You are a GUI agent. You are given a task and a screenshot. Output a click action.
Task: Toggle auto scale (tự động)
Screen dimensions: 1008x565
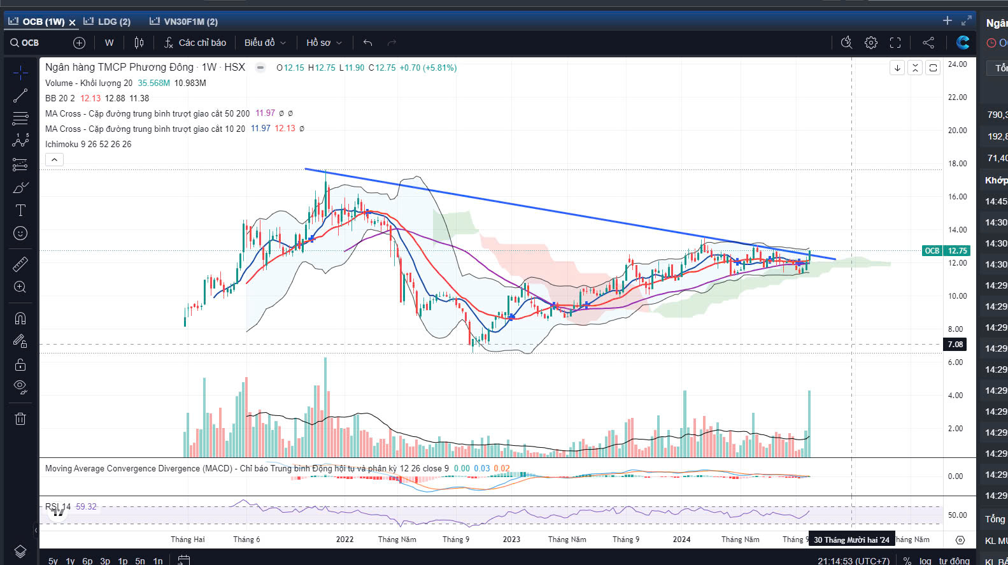click(x=954, y=561)
